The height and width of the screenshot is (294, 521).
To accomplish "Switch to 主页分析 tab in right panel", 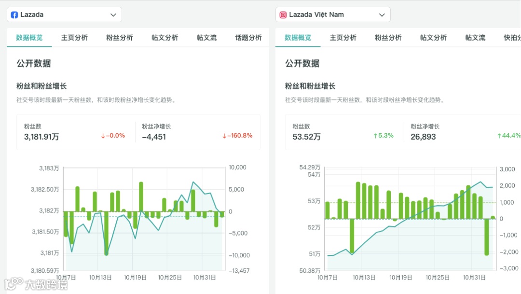I will pyautogui.click(x=343, y=38).
